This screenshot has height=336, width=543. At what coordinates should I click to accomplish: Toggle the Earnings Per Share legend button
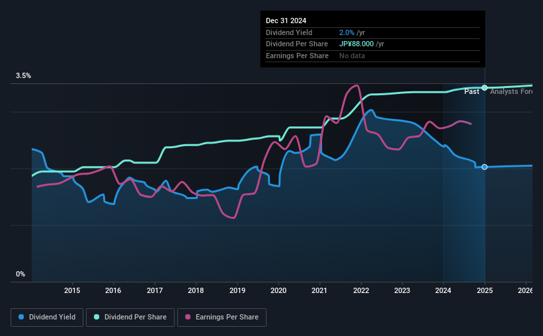point(222,317)
